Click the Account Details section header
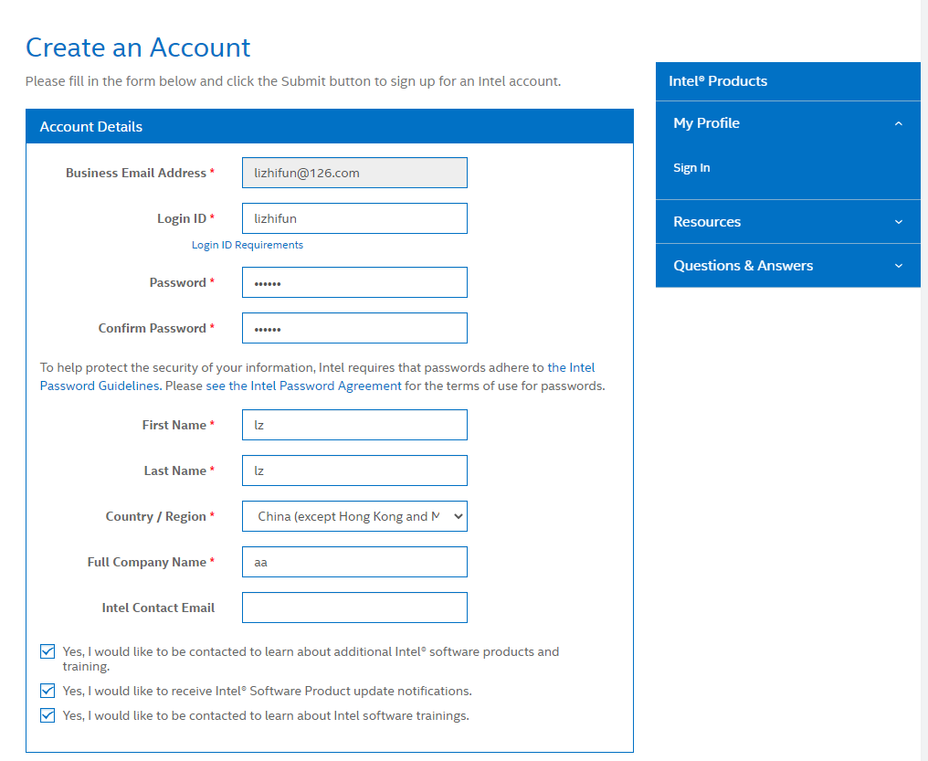The width and height of the screenshot is (928, 761). [330, 126]
